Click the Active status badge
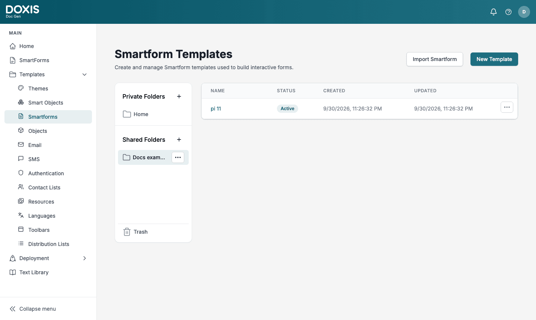 (287, 109)
